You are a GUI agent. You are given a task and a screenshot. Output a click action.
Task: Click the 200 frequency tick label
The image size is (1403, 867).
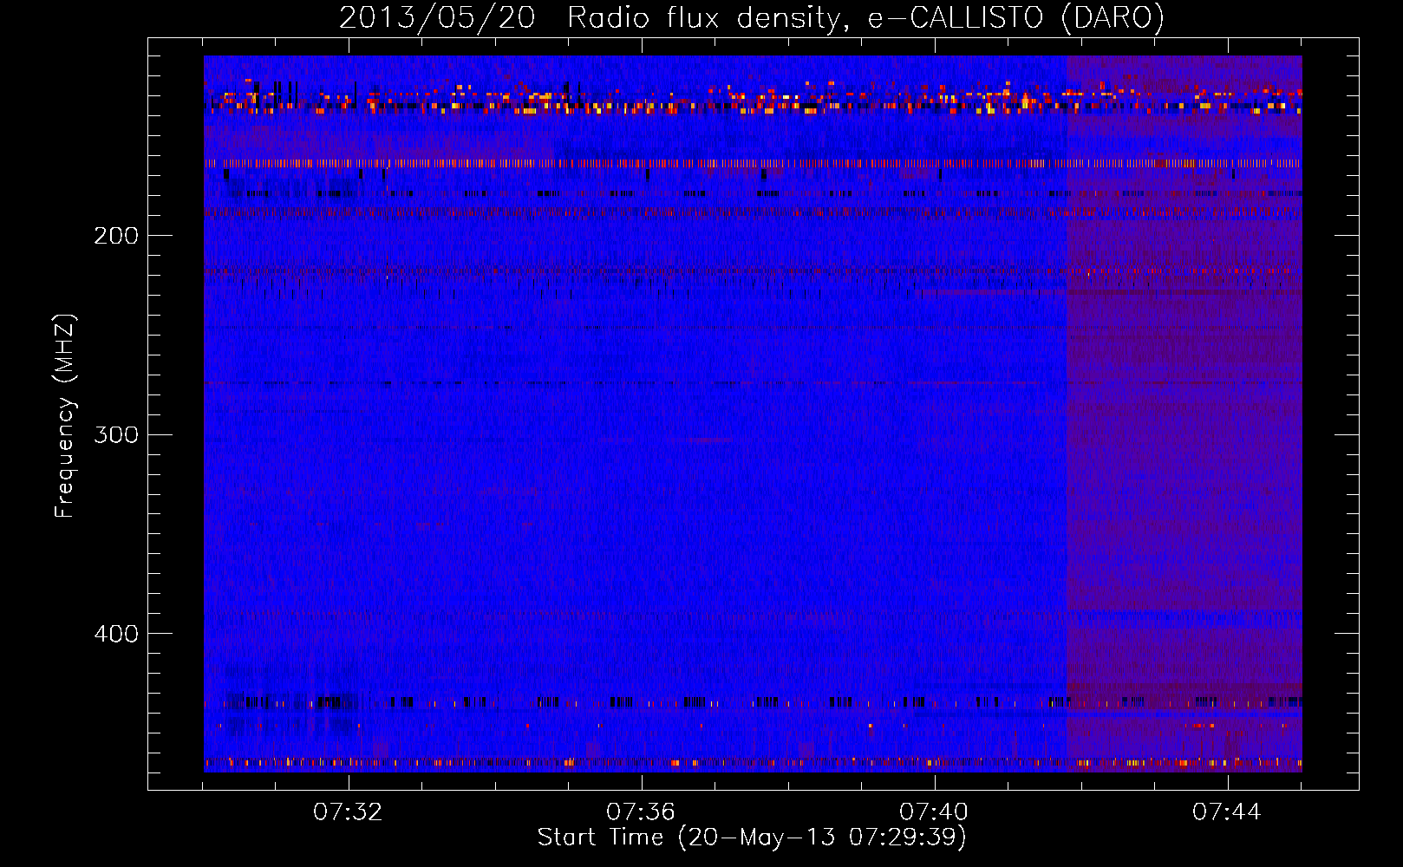pyautogui.click(x=116, y=236)
